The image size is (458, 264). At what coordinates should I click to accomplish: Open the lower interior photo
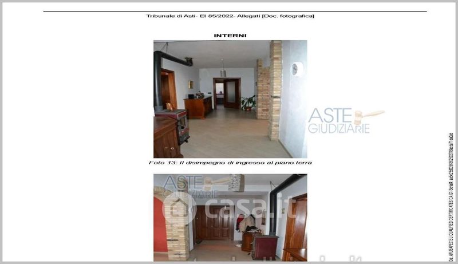(230, 218)
